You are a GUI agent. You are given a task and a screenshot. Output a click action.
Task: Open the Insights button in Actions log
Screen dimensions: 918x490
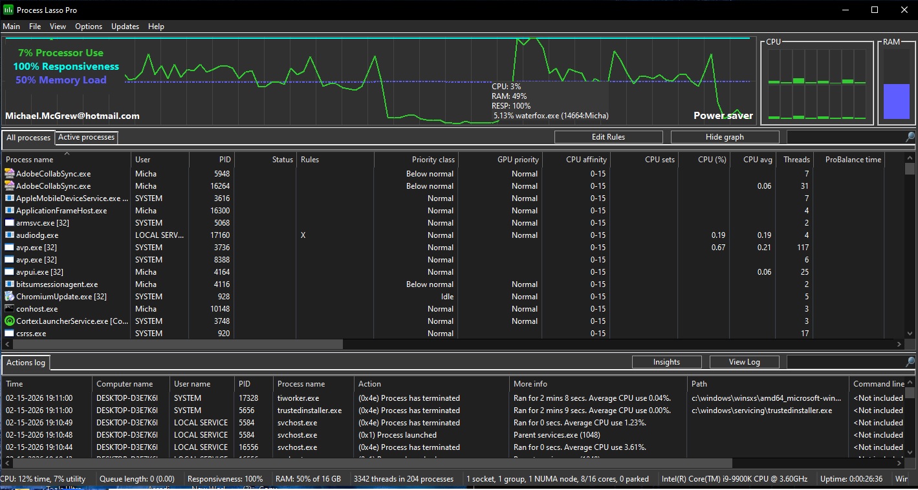tap(666, 362)
